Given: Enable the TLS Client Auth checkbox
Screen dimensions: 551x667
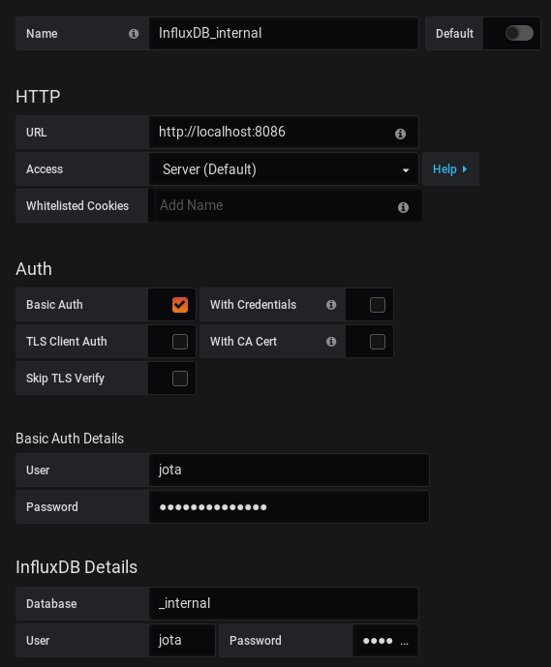Looking at the screenshot, I should 180,341.
